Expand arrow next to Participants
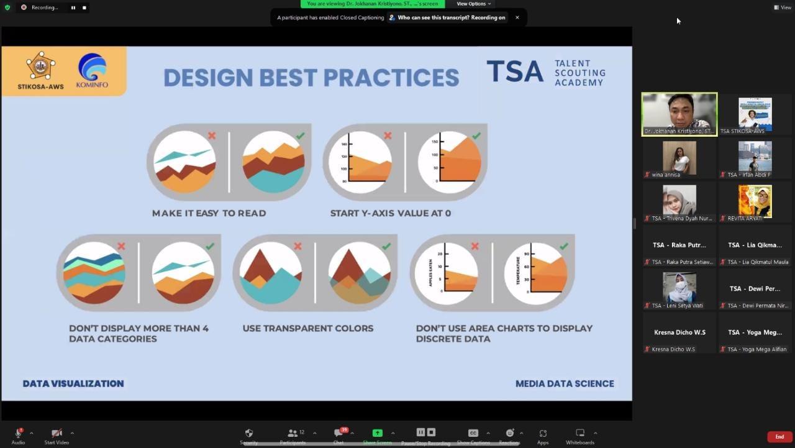Screen dimensions: 795x448 pyautogui.click(x=314, y=433)
